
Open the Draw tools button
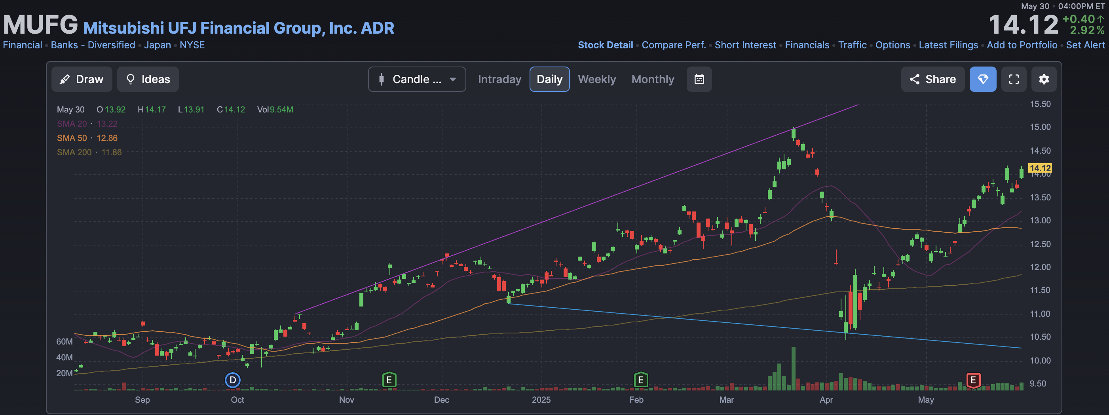[x=82, y=79]
